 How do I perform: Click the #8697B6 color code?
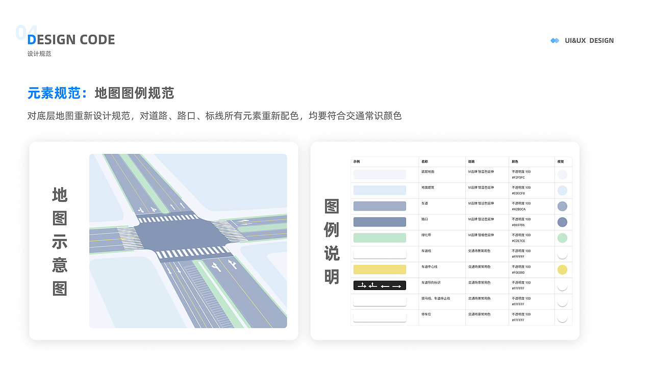(518, 225)
